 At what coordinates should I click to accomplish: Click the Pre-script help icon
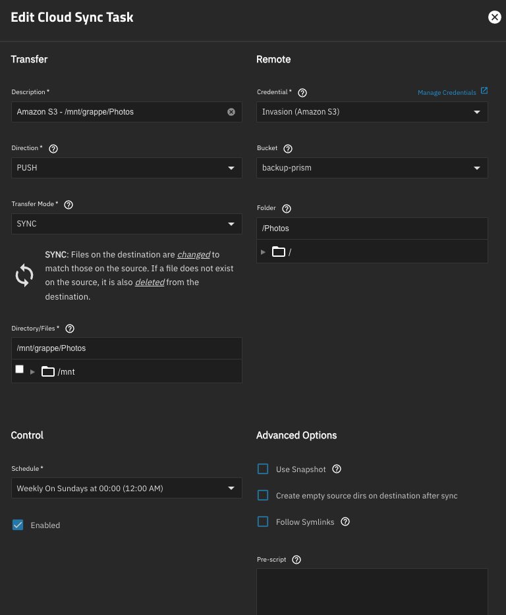click(x=296, y=559)
